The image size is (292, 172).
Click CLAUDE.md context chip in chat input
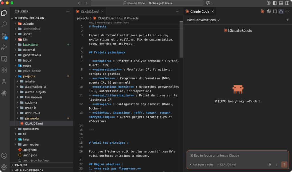coord(226,165)
